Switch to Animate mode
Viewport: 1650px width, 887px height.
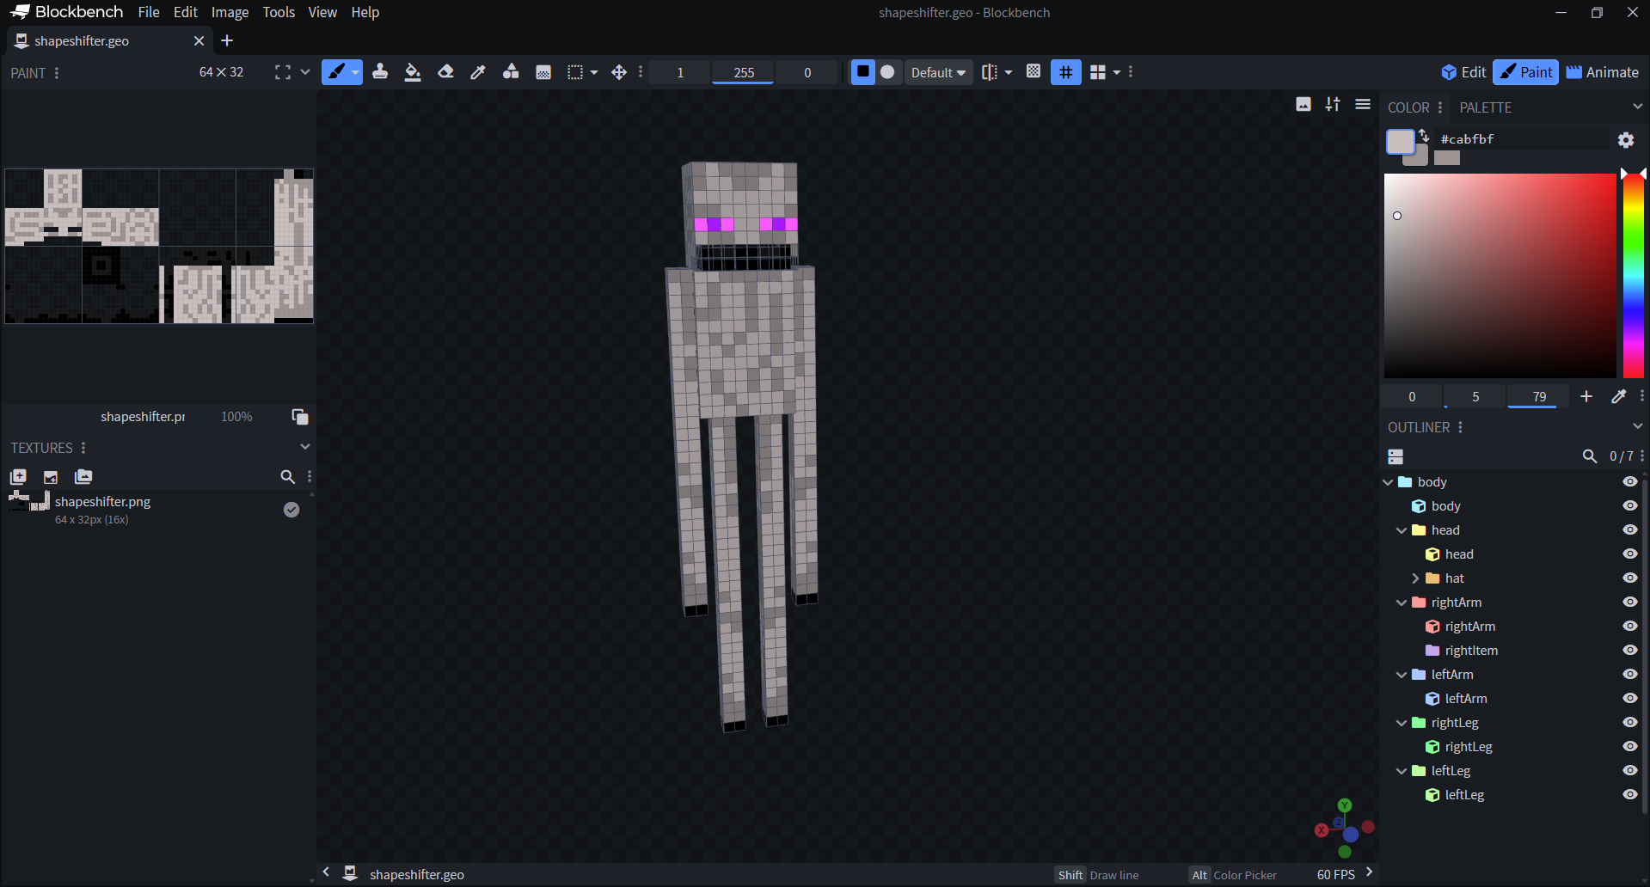click(x=1603, y=72)
